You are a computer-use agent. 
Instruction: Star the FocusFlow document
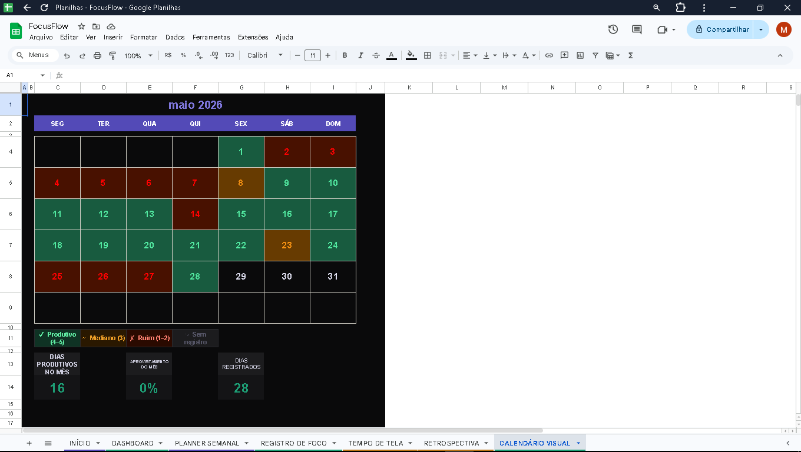coord(82,26)
